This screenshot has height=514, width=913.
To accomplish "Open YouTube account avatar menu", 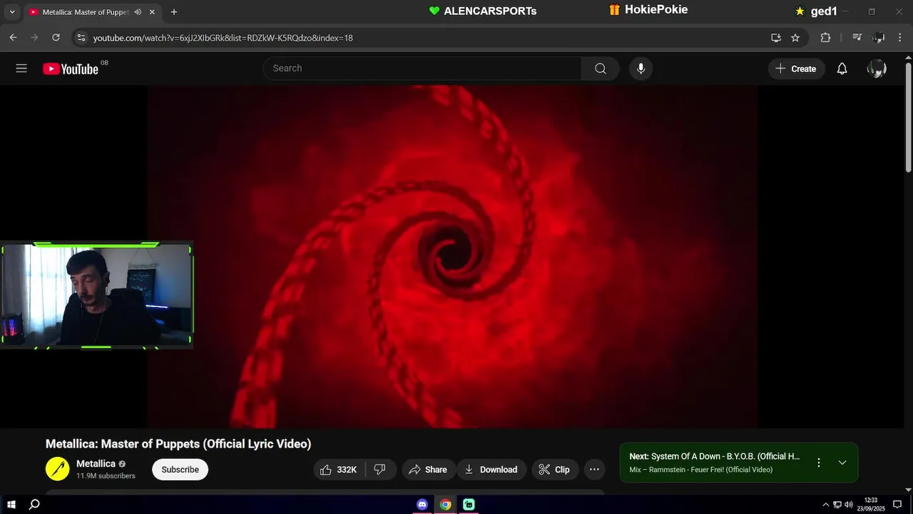I will tap(877, 69).
